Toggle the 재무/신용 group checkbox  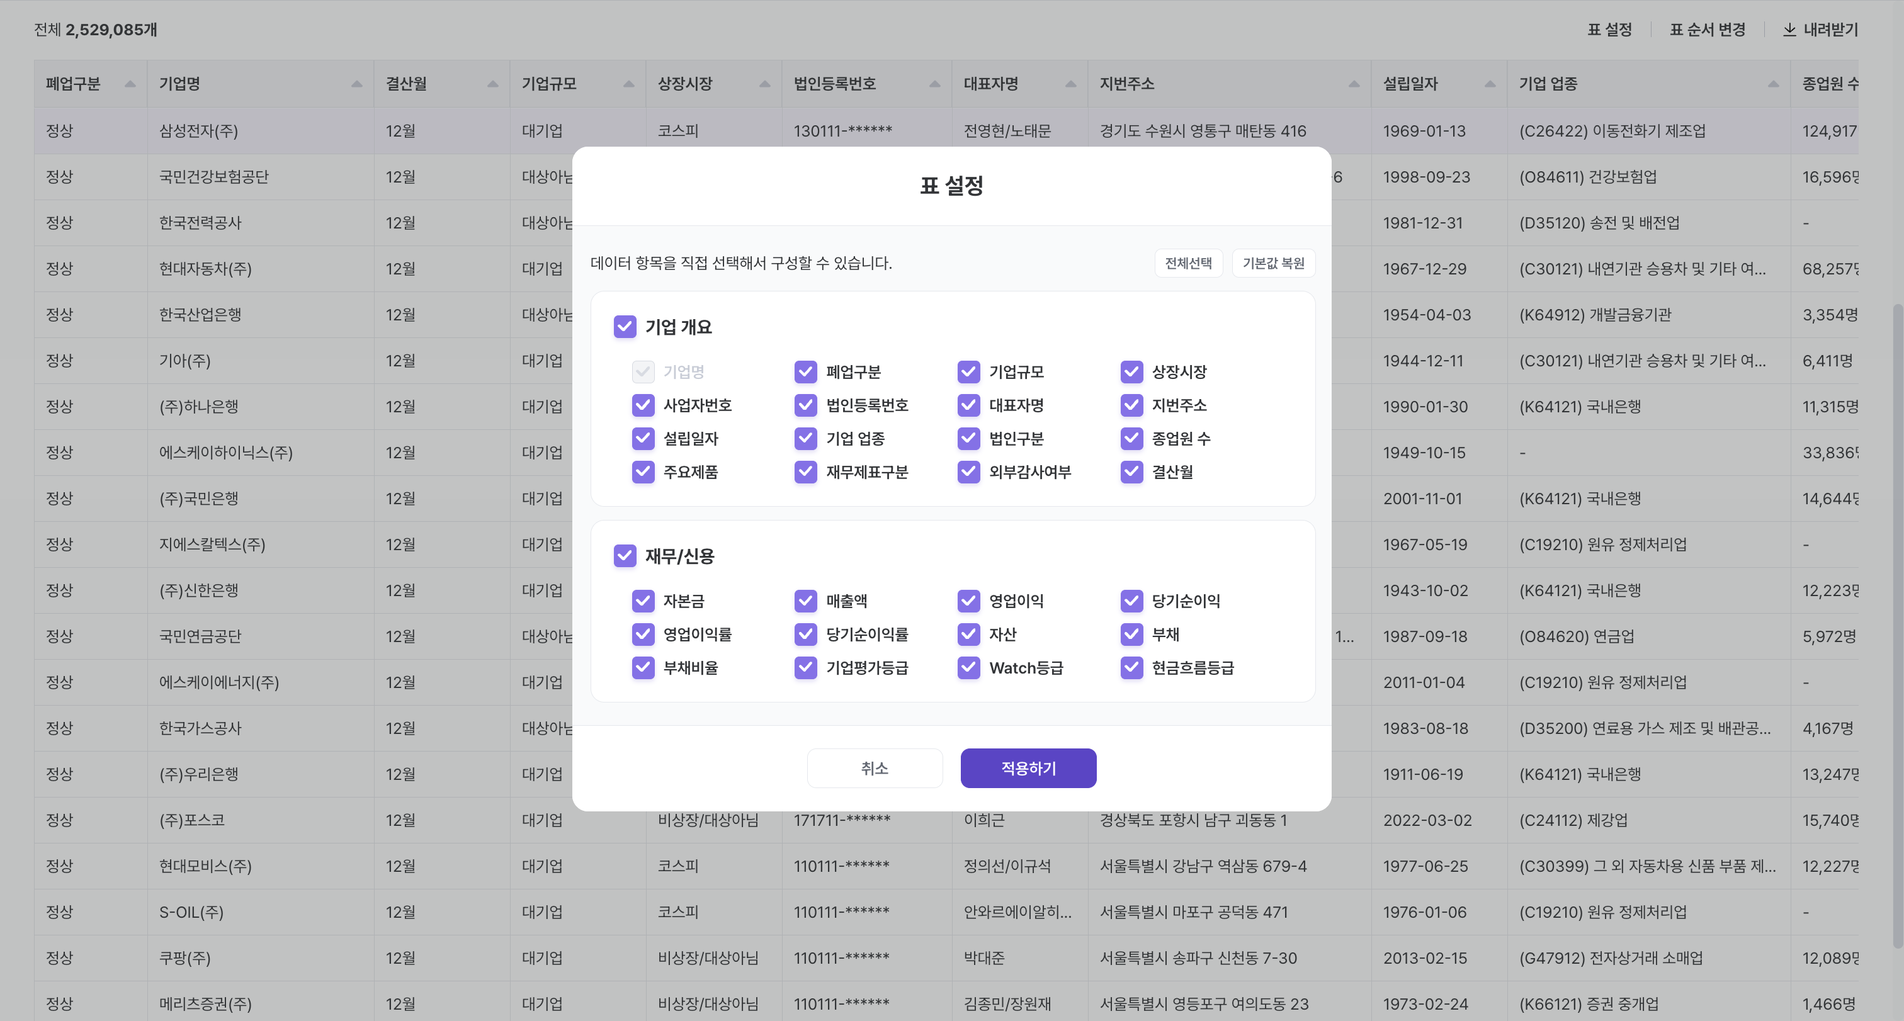click(x=625, y=556)
